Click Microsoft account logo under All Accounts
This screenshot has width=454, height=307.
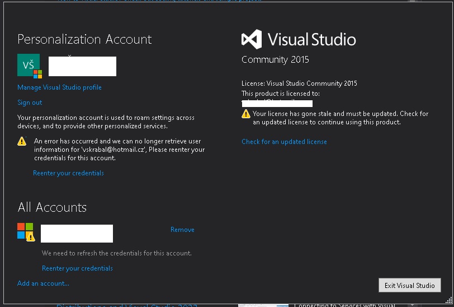[x=25, y=231]
